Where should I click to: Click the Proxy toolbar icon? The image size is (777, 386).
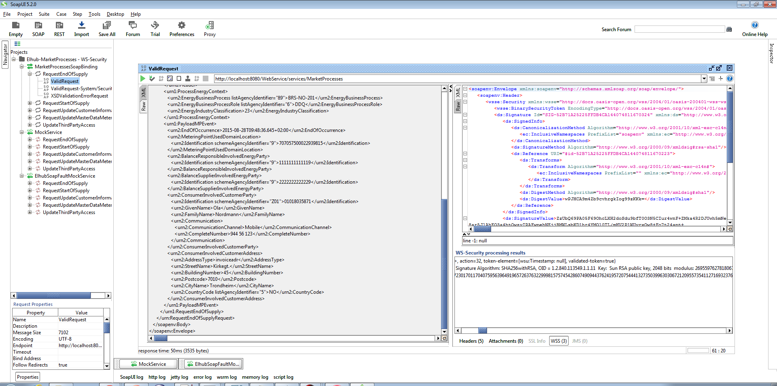(209, 25)
